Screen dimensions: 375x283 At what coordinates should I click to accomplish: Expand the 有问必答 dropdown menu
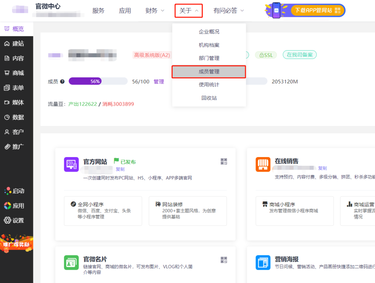click(228, 11)
